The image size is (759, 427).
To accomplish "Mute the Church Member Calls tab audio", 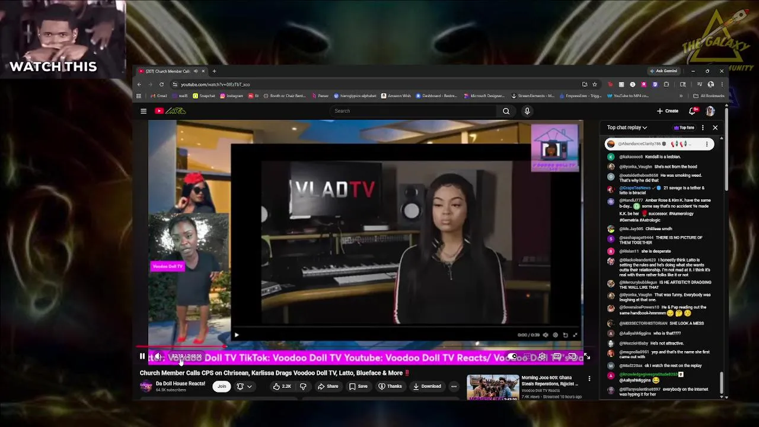I will (x=196, y=71).
